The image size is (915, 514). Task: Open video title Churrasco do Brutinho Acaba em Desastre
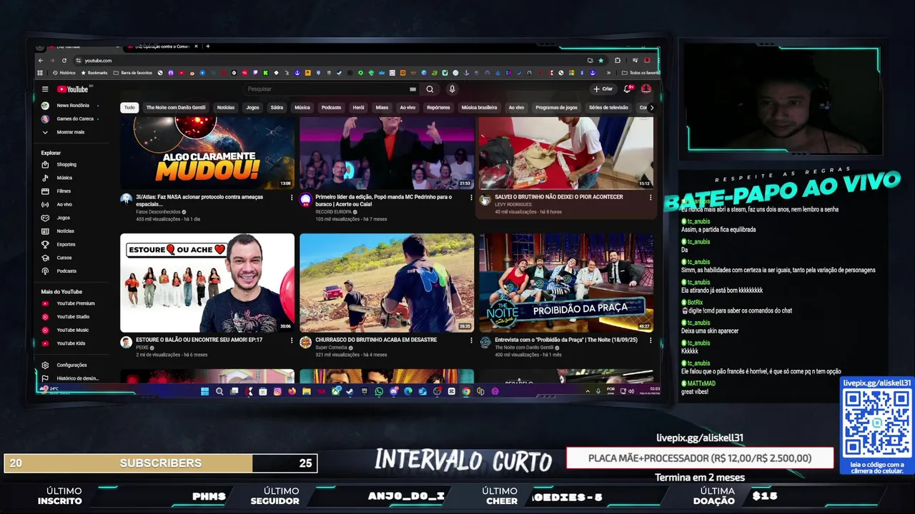coord(376,340)
